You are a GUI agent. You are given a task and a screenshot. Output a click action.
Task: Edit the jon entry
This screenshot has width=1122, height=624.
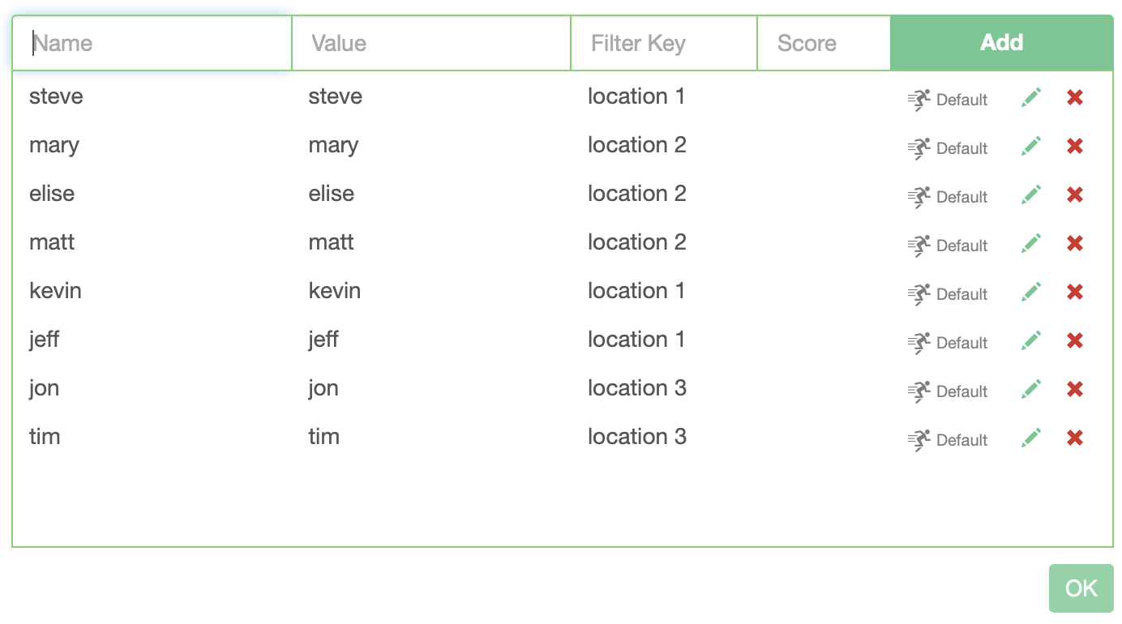coord(1031,390)
